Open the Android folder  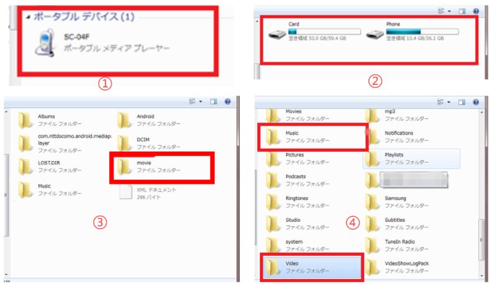148,120
